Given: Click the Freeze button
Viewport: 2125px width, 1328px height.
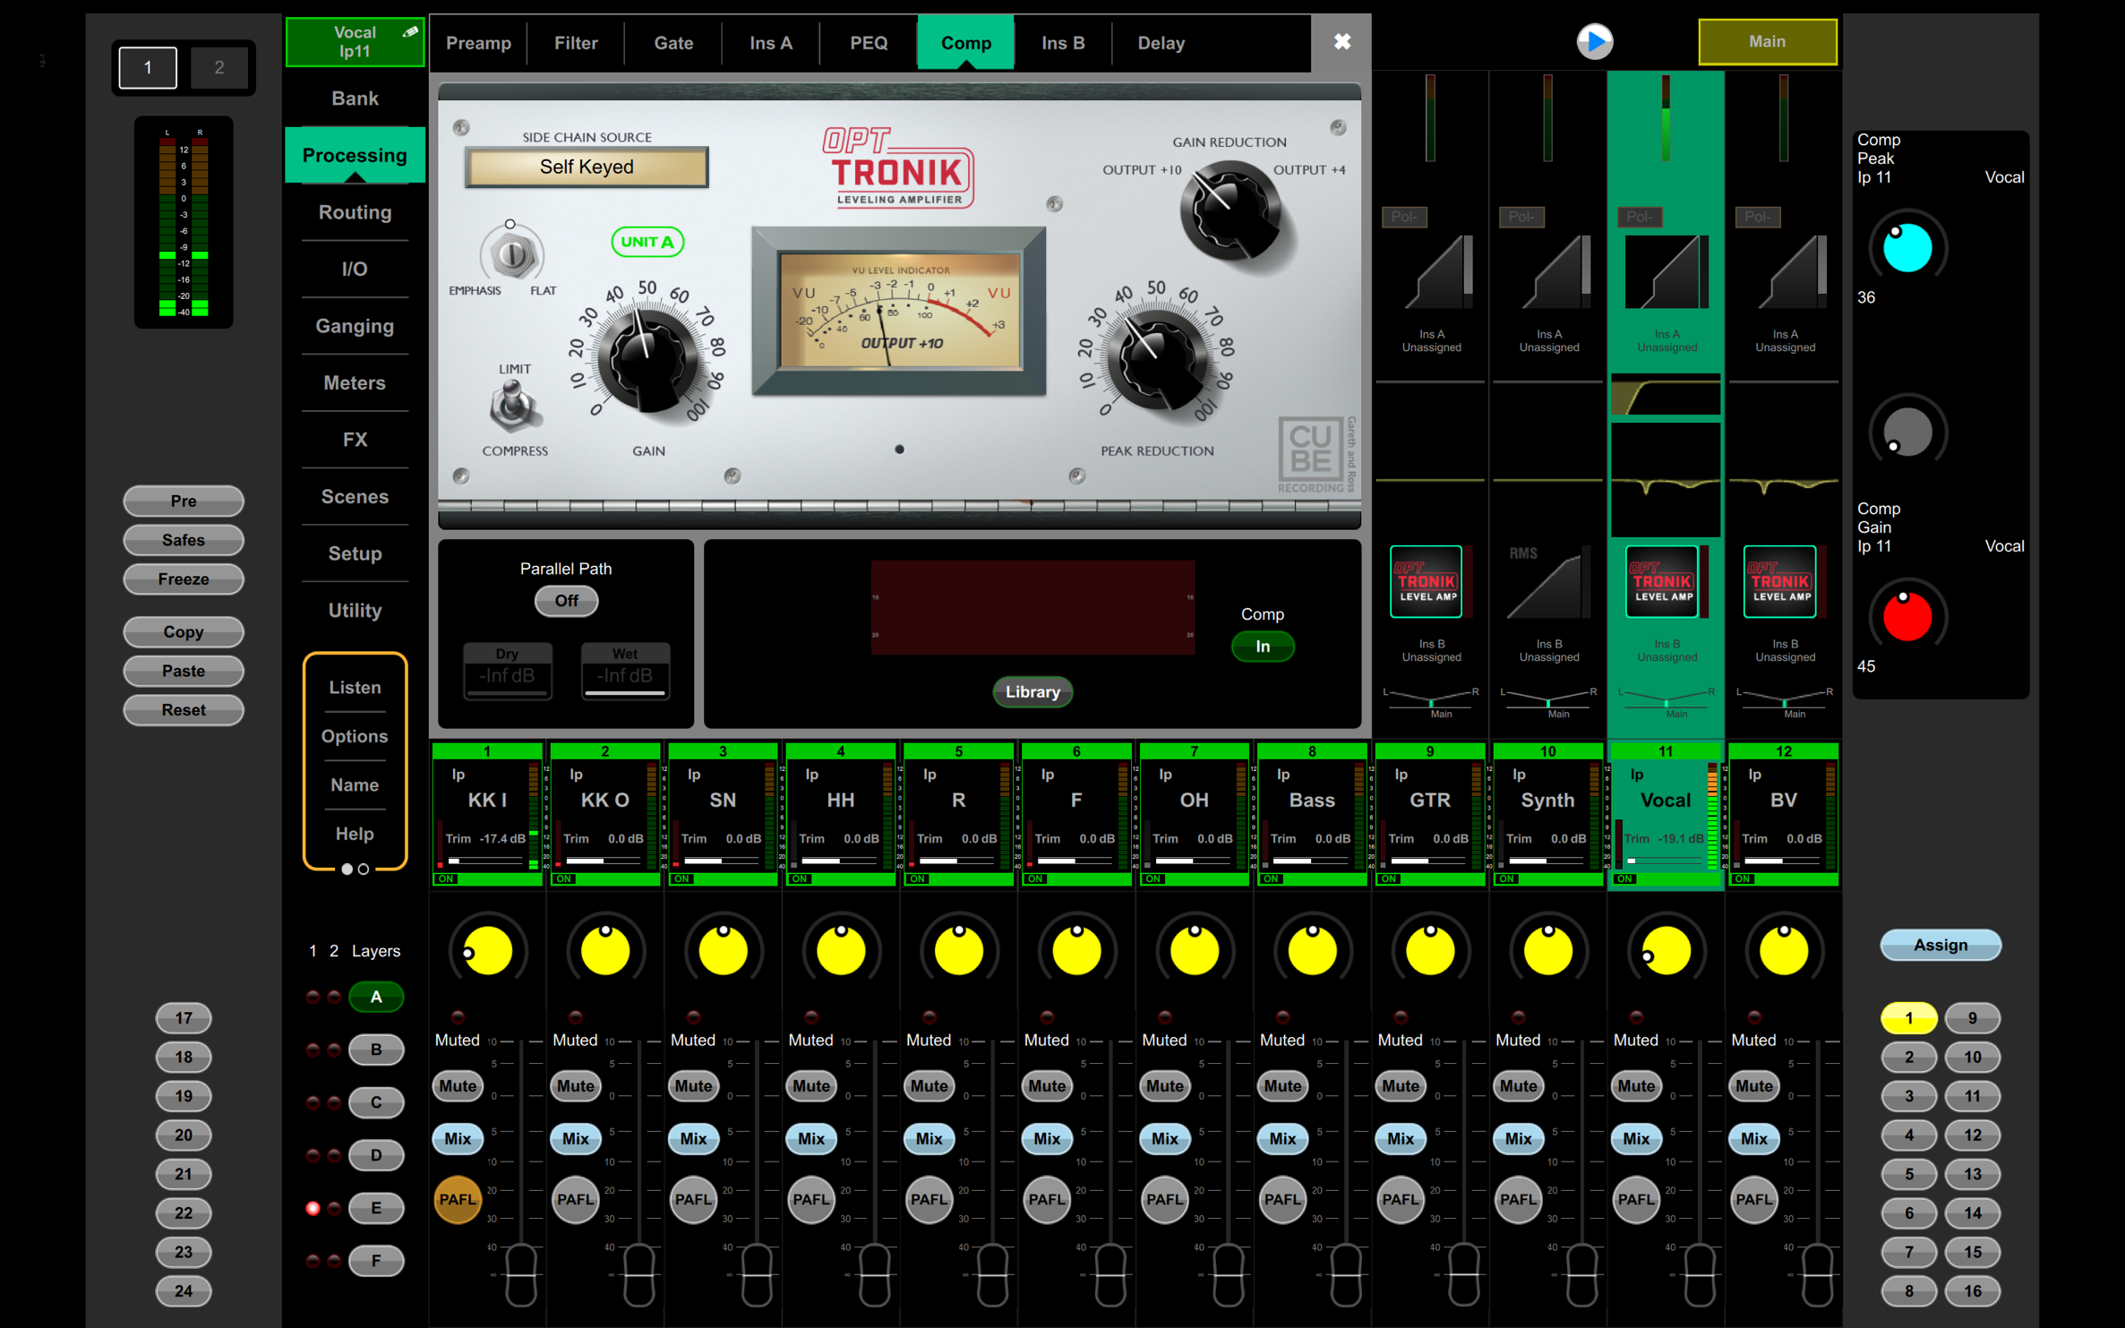Looking at the screenshot, I should (183, 579).
